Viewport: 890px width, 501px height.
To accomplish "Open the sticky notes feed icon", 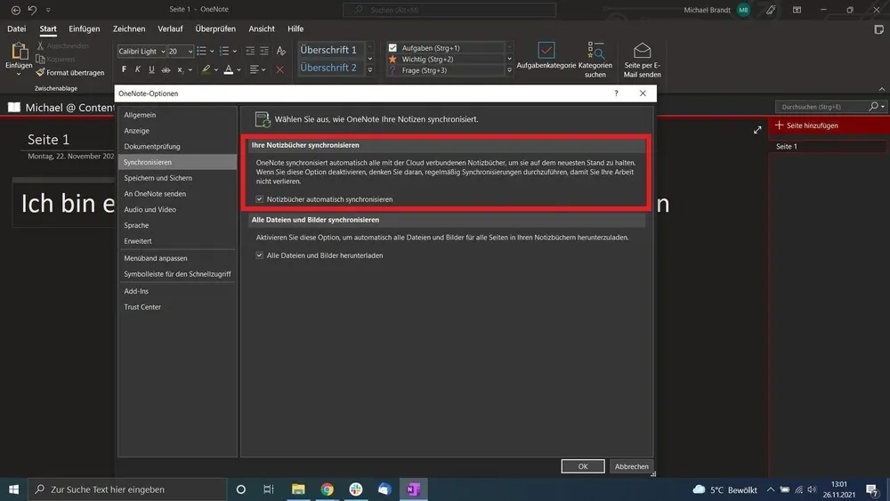I will click(x=878, y=29).
